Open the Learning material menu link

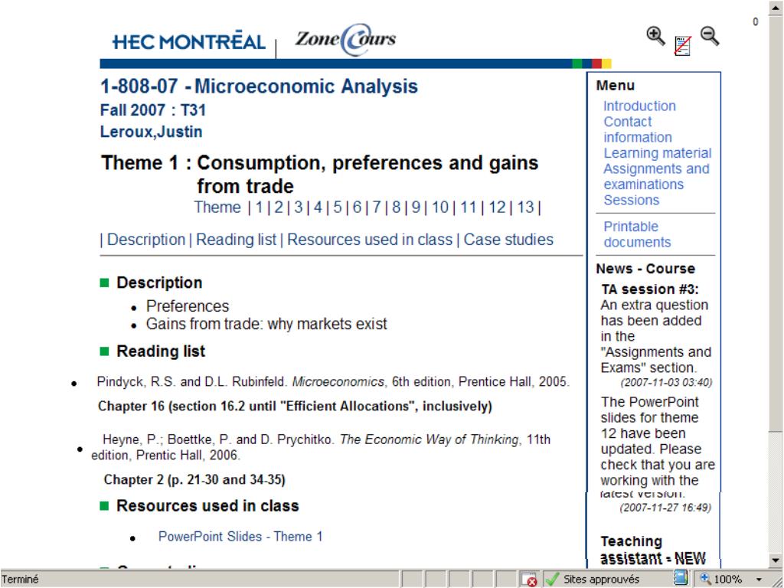[x=658, y=153]
